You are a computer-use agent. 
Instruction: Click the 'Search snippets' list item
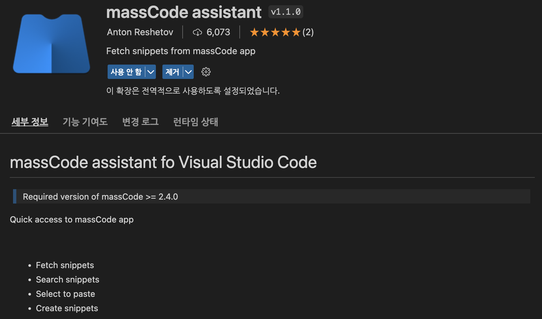68,280
